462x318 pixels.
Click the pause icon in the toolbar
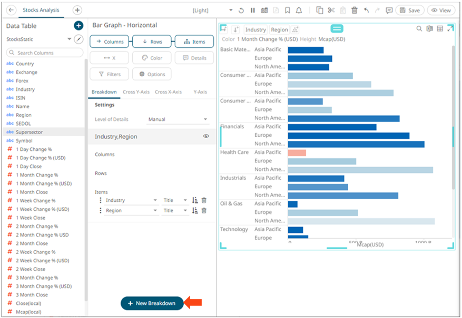[x=253, y=11]
